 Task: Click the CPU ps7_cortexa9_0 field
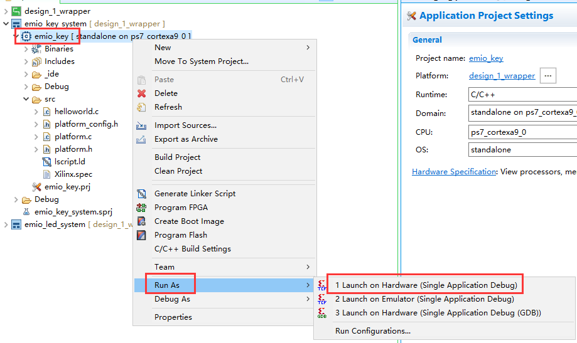pyautogui.click(x=522, y=132)
